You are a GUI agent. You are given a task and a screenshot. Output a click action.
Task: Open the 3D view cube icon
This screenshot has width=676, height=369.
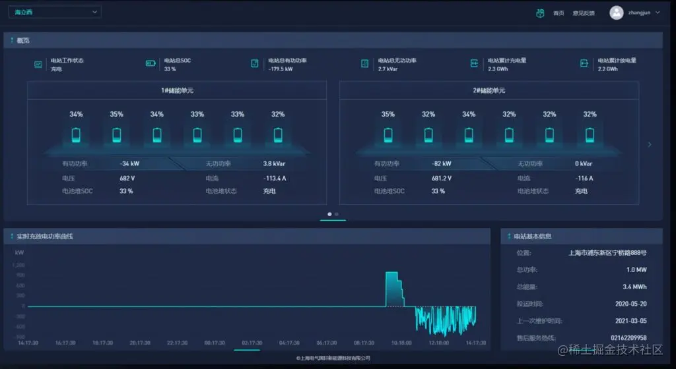[x=540, y=13]
